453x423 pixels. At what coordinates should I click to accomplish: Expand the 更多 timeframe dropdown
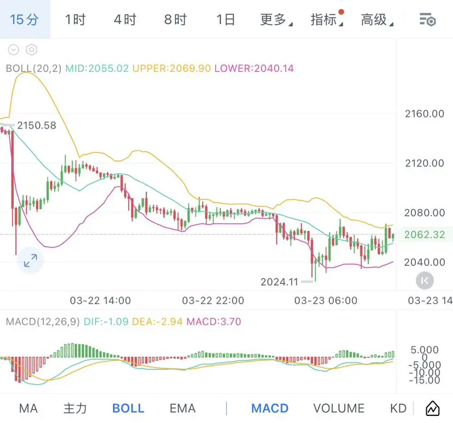(x=276, y=20)
